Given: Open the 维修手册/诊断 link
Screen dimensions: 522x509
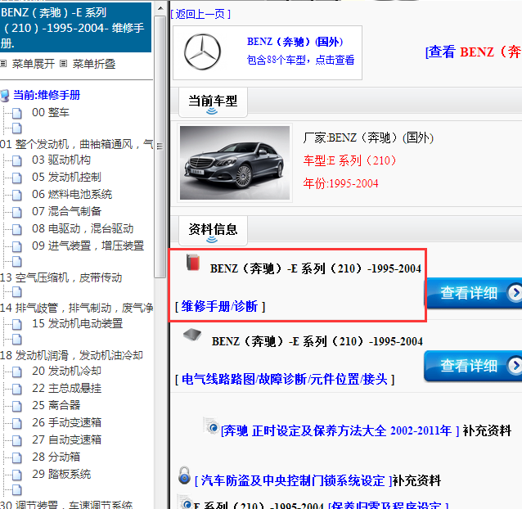Looking at the screenshot, I should point(220,307).
